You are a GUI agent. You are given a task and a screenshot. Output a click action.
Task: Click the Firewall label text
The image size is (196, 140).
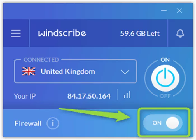(x=28, y=123)
